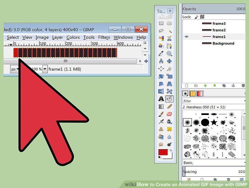This screenshot has height=188, width=249.
Task: Switch to the Patterns tab
Action: pyautogui.click(x=193, y=93)
